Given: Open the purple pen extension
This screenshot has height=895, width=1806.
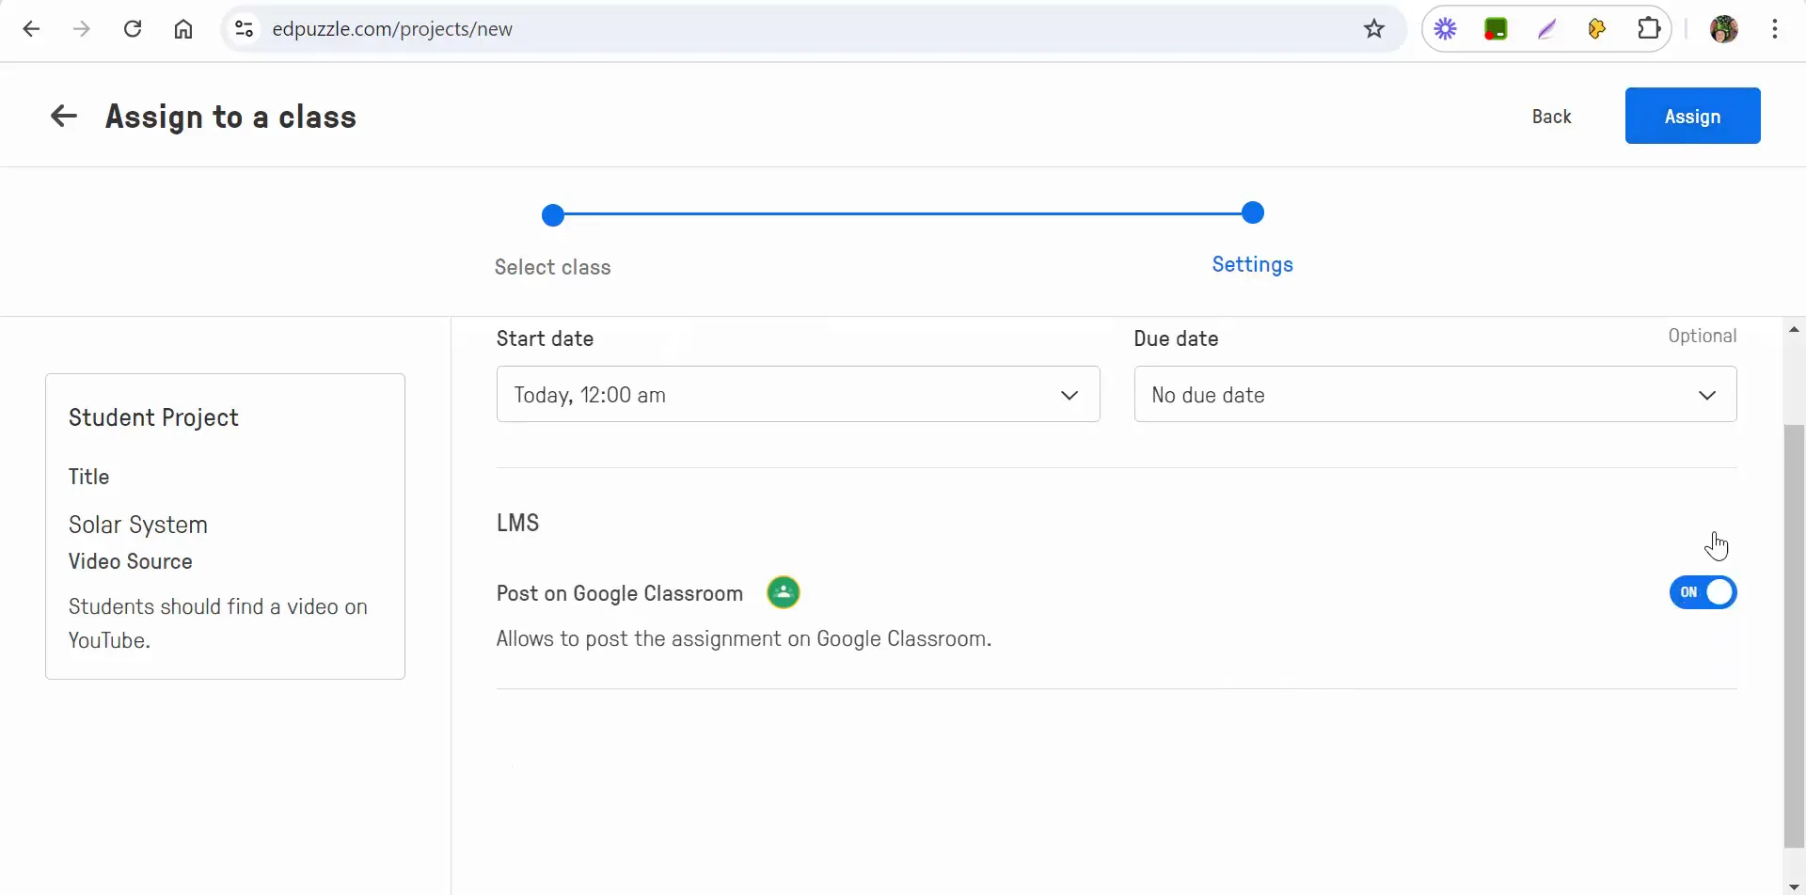Looking at the screenshot, I should pyautogui.click(x=1546, y=29).
